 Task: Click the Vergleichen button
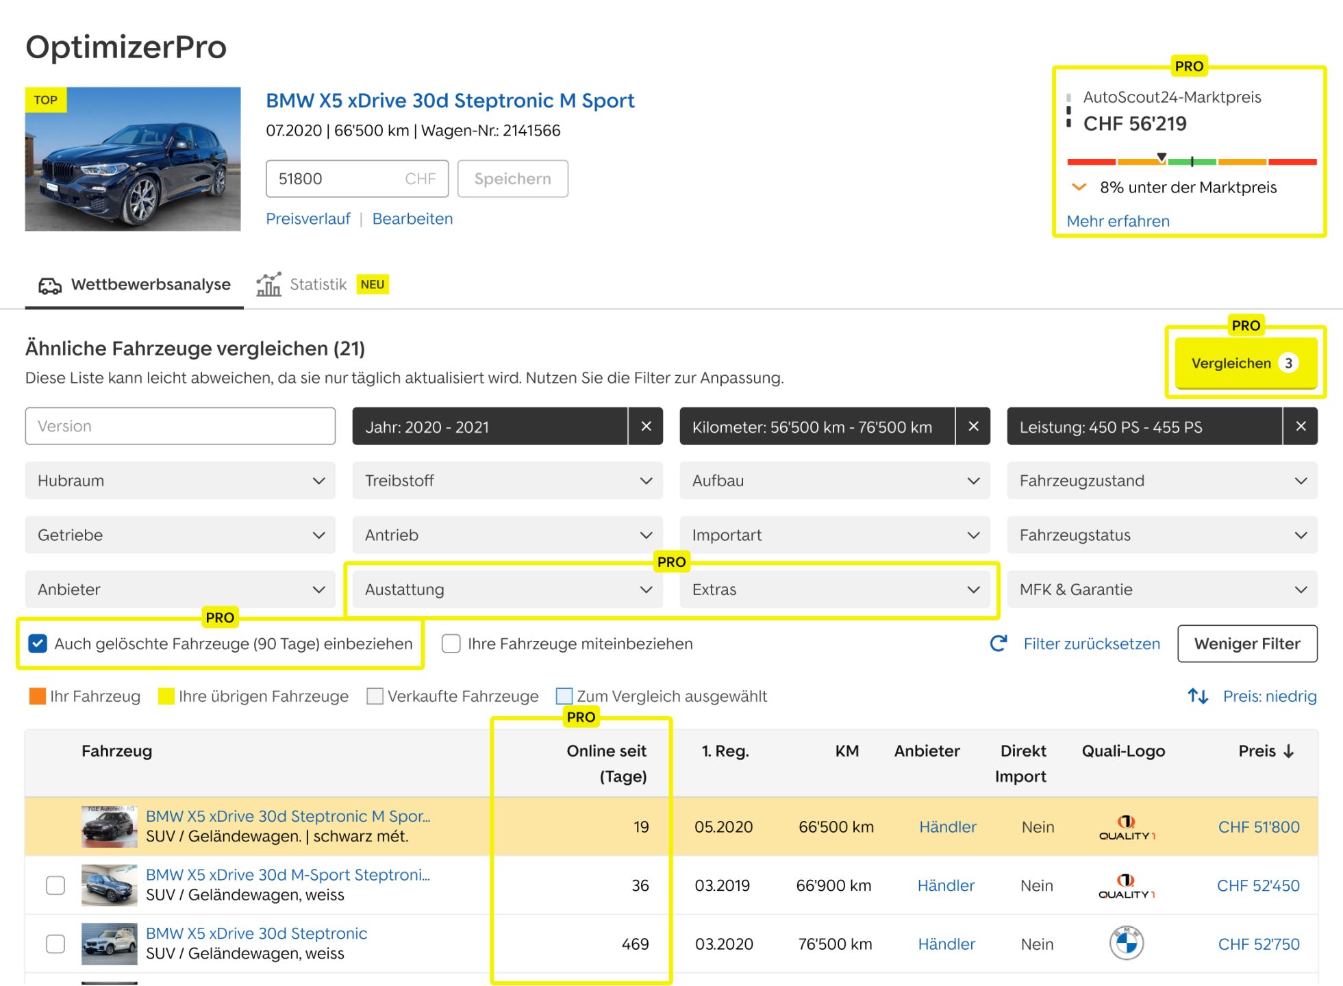click(1245, 364)
